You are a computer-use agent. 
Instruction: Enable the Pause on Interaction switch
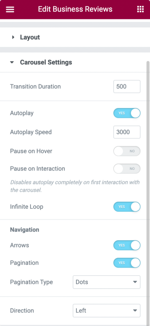click(x=127, y=169)
